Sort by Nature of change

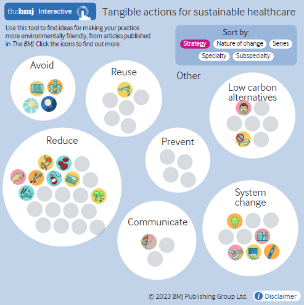point(240,44)
